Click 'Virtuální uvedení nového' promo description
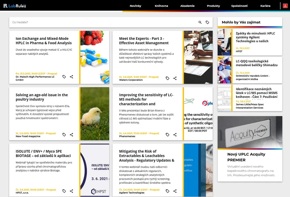Image resolution: width=290 pixels, height=197 pixels. click(x=251, y=171)
